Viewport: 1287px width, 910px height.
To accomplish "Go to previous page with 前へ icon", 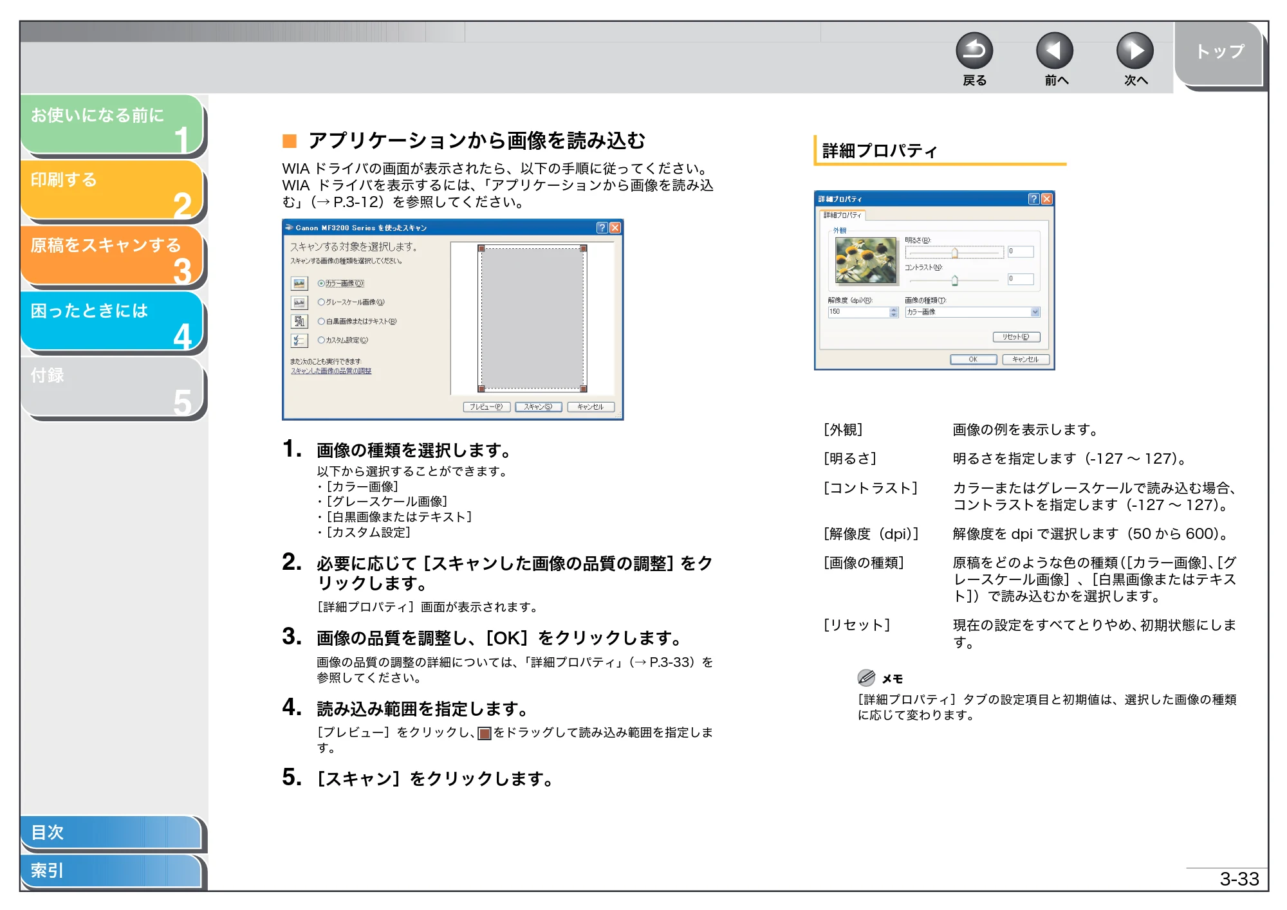I will (1055, 51).
